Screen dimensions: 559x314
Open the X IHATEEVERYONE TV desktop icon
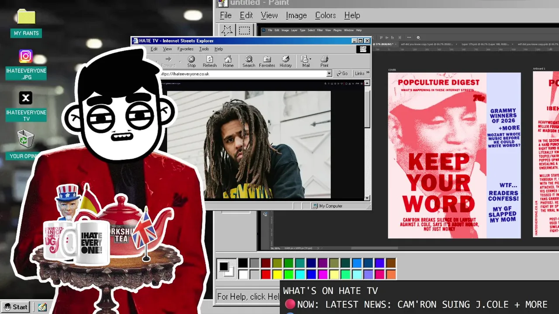click(x=26, y=106)
